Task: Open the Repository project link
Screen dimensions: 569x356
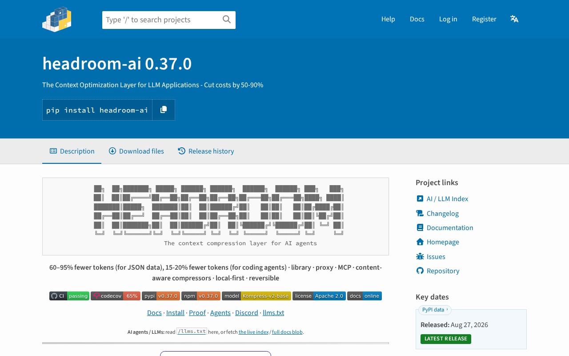Action: click(x=443, y=271)
